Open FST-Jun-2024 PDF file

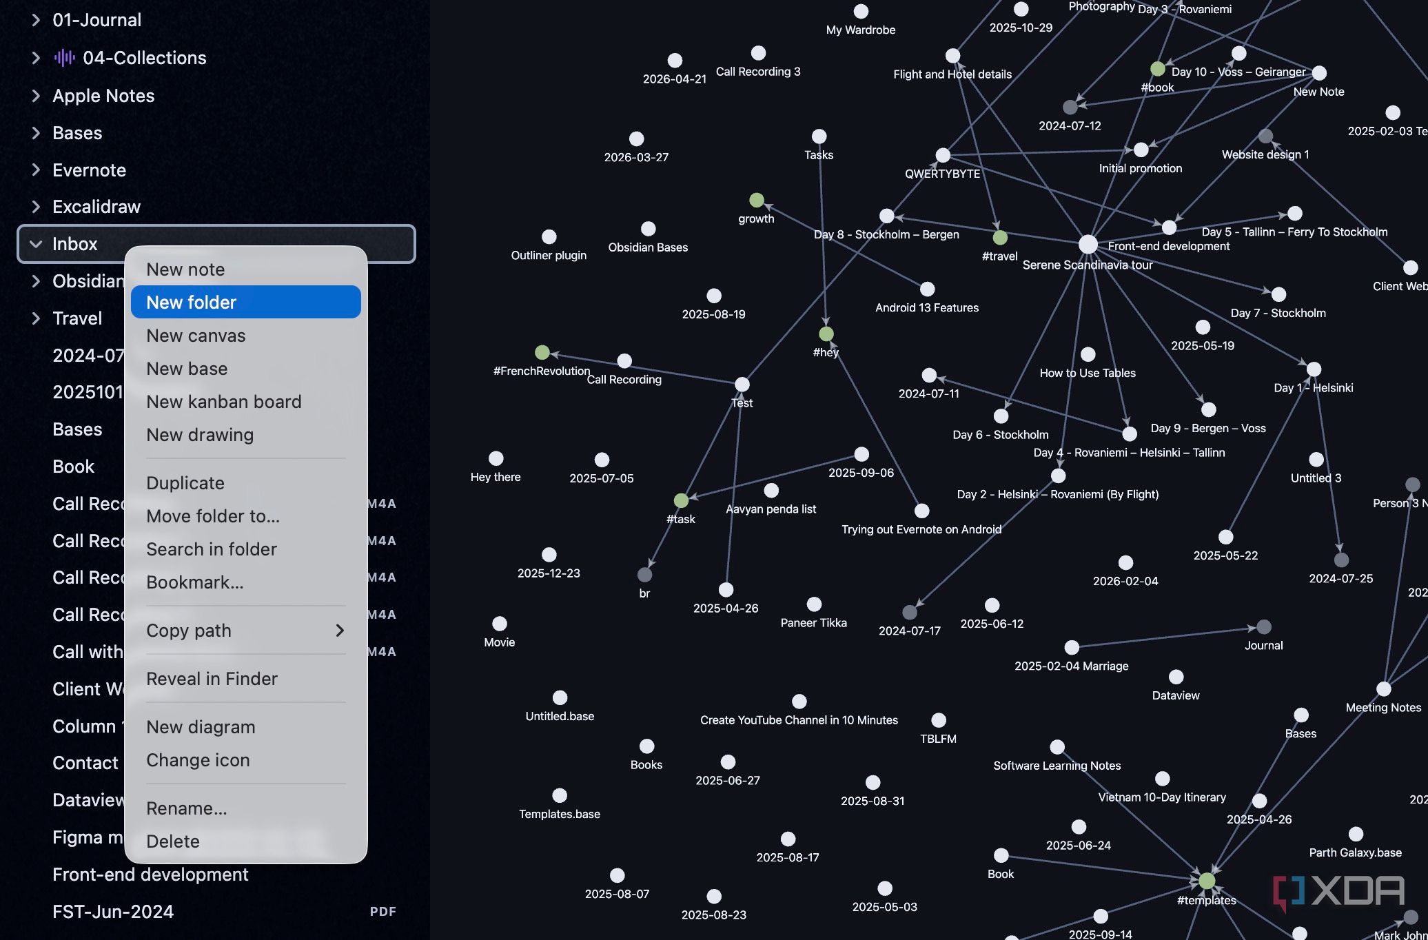pos(113,912)
